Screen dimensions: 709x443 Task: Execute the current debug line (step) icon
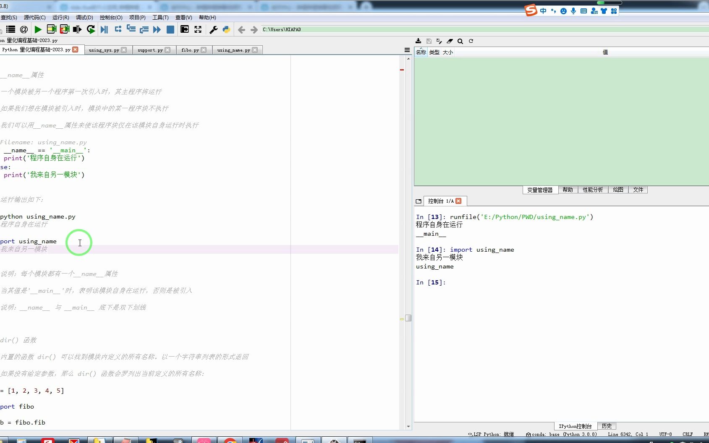click(x=118, y=29)
